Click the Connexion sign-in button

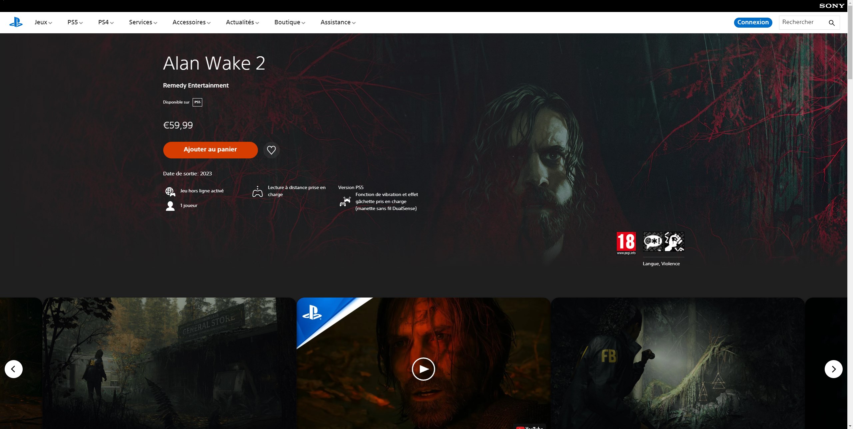coord(753,22)
